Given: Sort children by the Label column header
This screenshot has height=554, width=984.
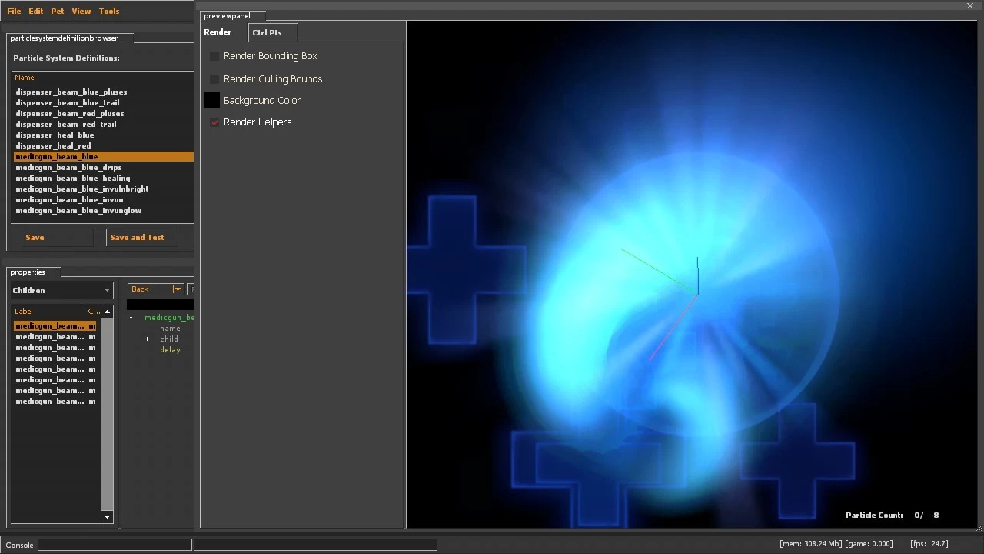Looking at the screenshot, I should click(x=48, y=312).
